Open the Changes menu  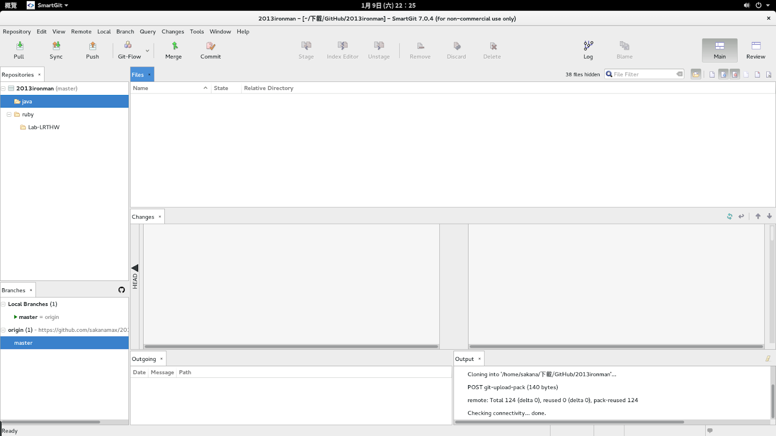[173, 31]
